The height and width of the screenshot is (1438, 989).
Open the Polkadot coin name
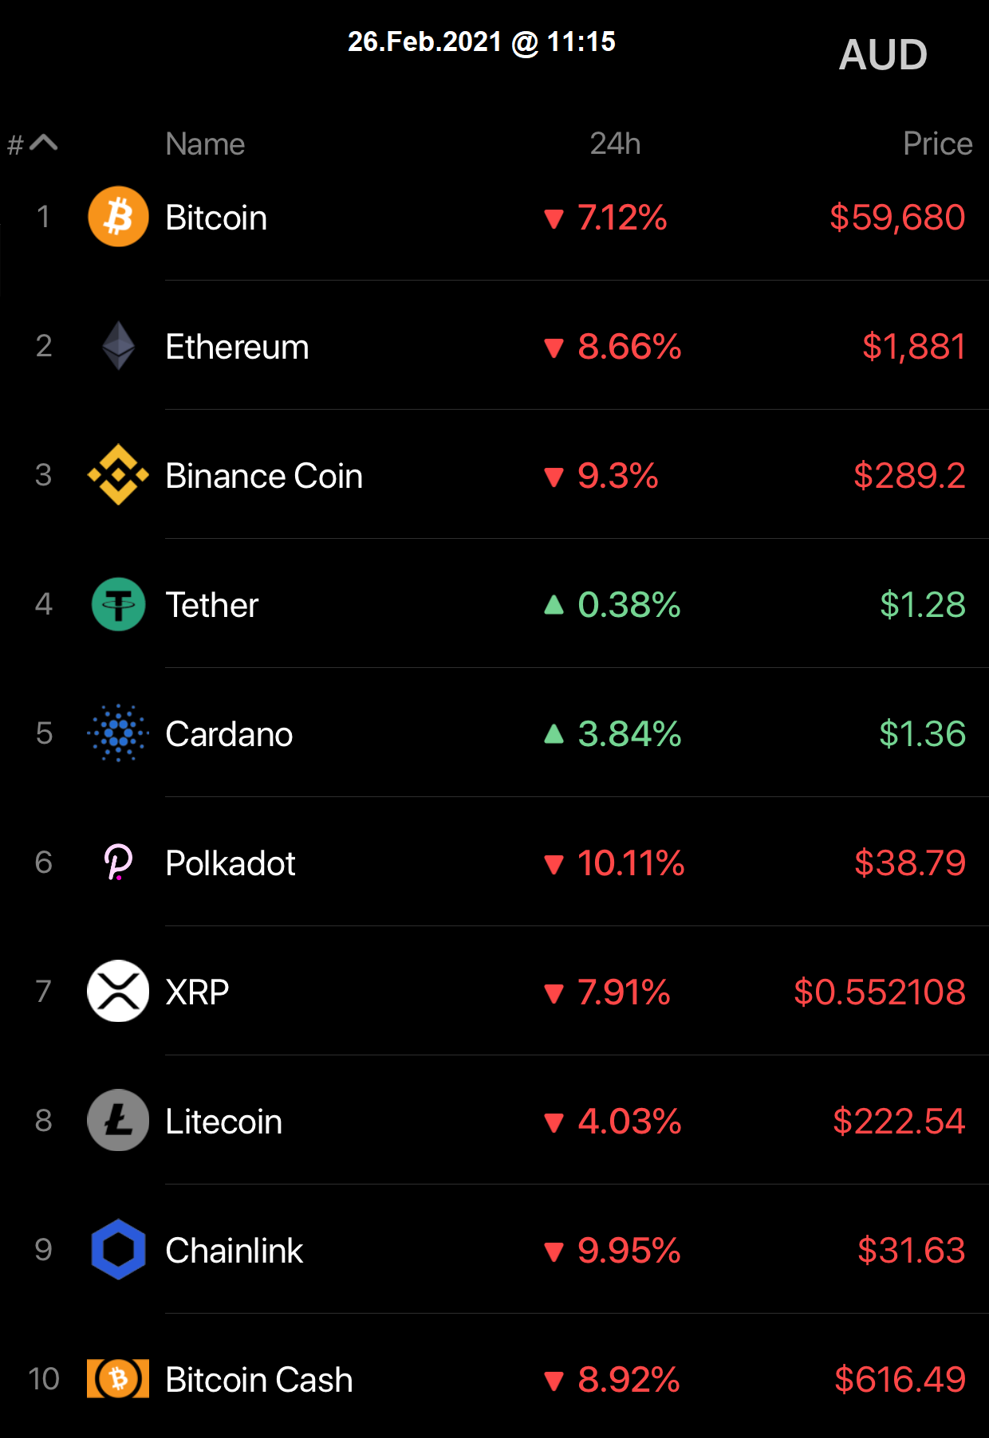(231, 863)
